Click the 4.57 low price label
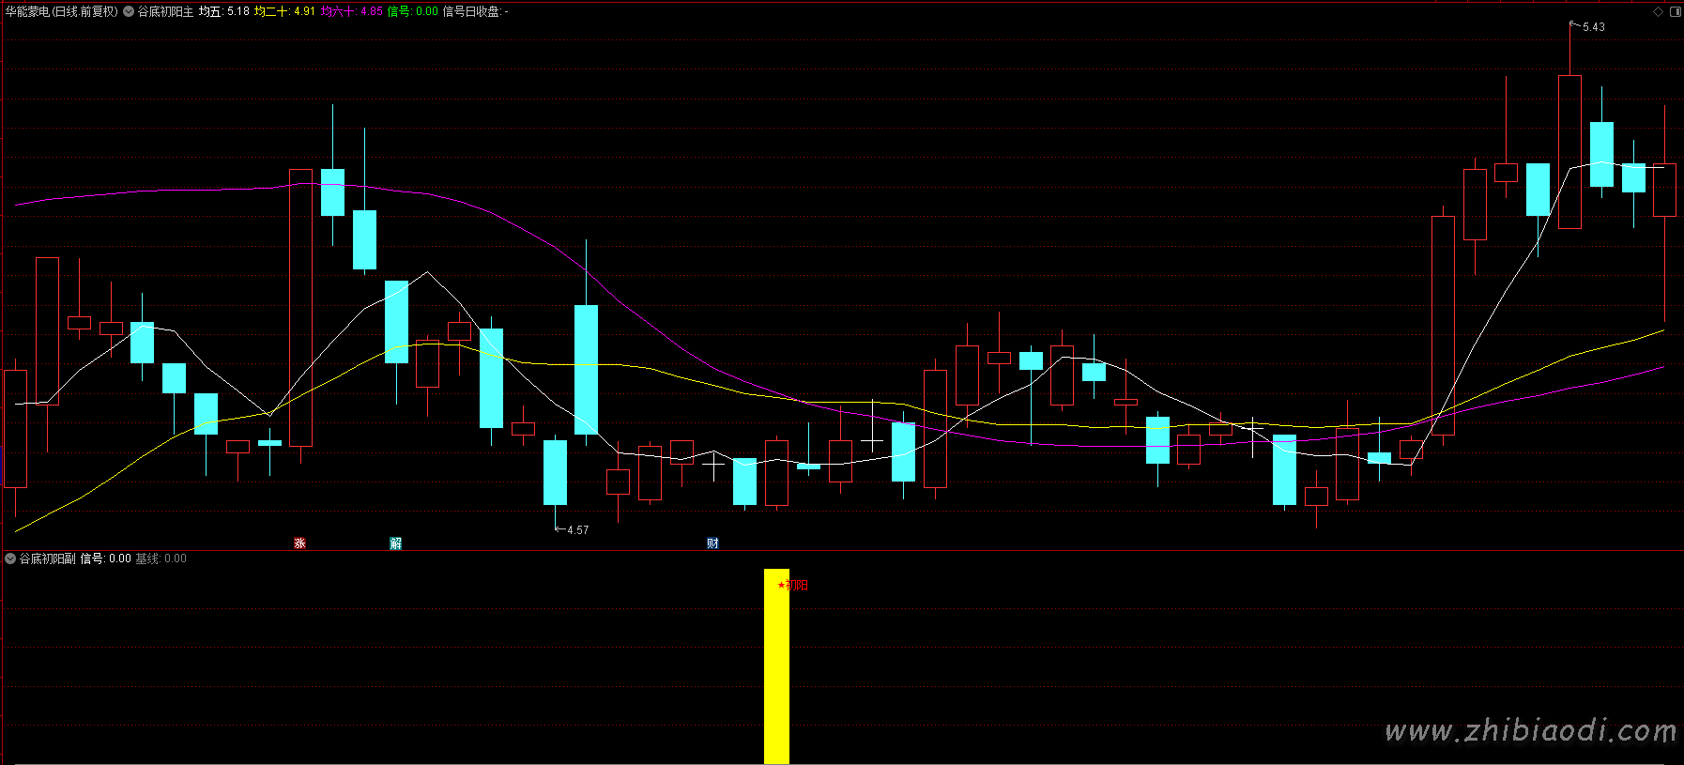Viewport: 1684px width, 765px height. pos(577,530)
